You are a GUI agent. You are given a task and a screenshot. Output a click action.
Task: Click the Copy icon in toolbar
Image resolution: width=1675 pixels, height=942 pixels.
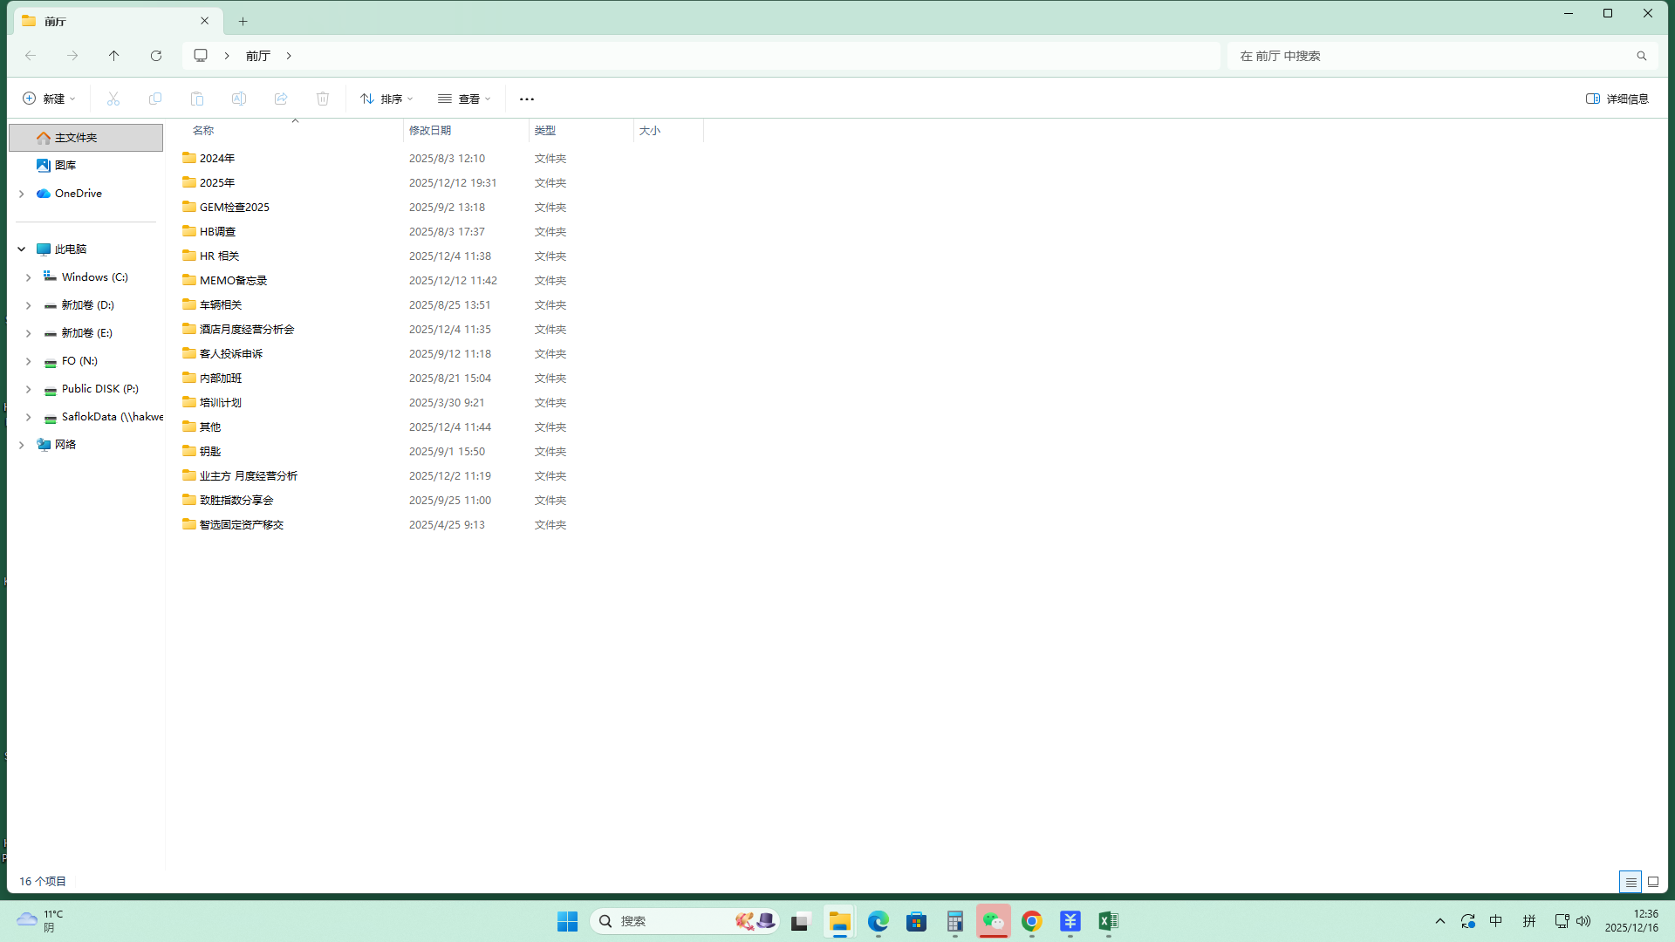[x=155, y=99]
